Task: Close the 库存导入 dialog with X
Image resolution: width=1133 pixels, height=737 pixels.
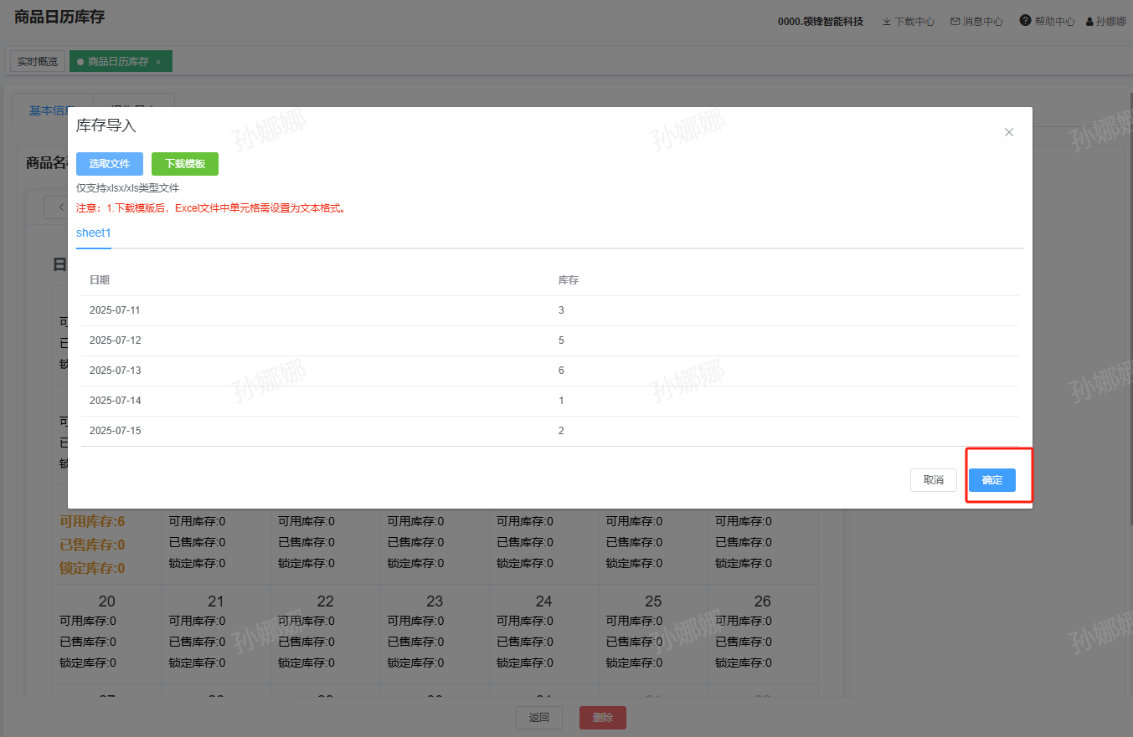Action: (1009, 132)
